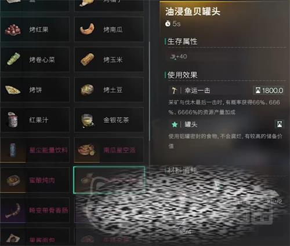
Task: Select the 烤玉米 corn icon
Action: click(x=88, y=60)
